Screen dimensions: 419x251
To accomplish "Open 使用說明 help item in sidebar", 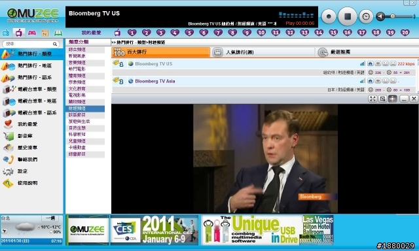I will (x=31, y=183).
